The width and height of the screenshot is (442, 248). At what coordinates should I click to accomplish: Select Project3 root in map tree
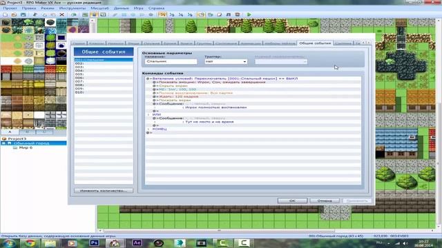point(17,139)
